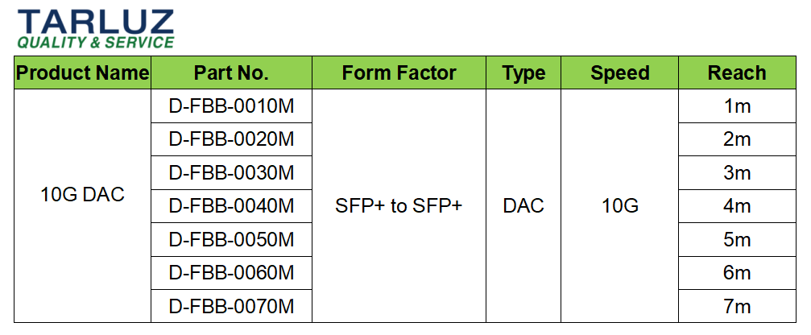Select the Speed column header

619,73
